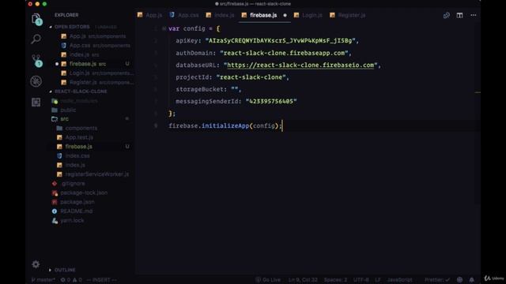Open index.js in the src file tree
Viewport: 506px width, 284px height.
(x=75, y=165)
